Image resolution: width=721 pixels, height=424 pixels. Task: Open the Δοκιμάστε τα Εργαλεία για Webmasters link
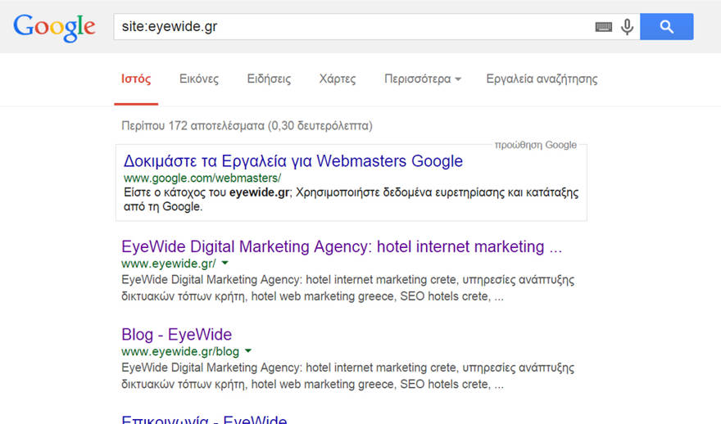tap(293, 161)
